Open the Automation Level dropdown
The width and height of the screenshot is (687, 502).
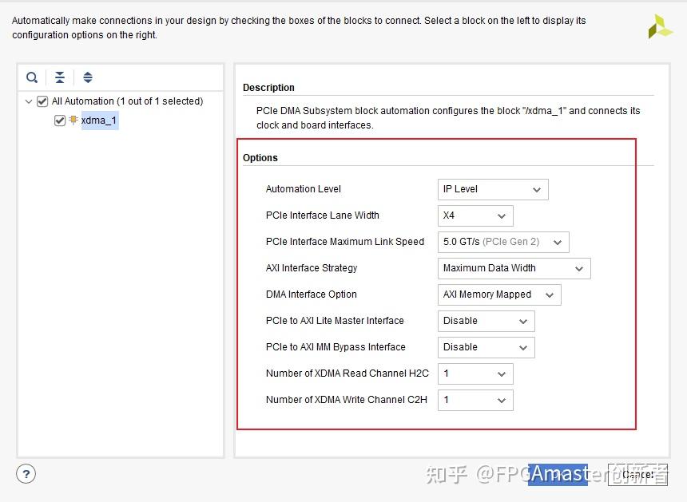click(493, 189)
